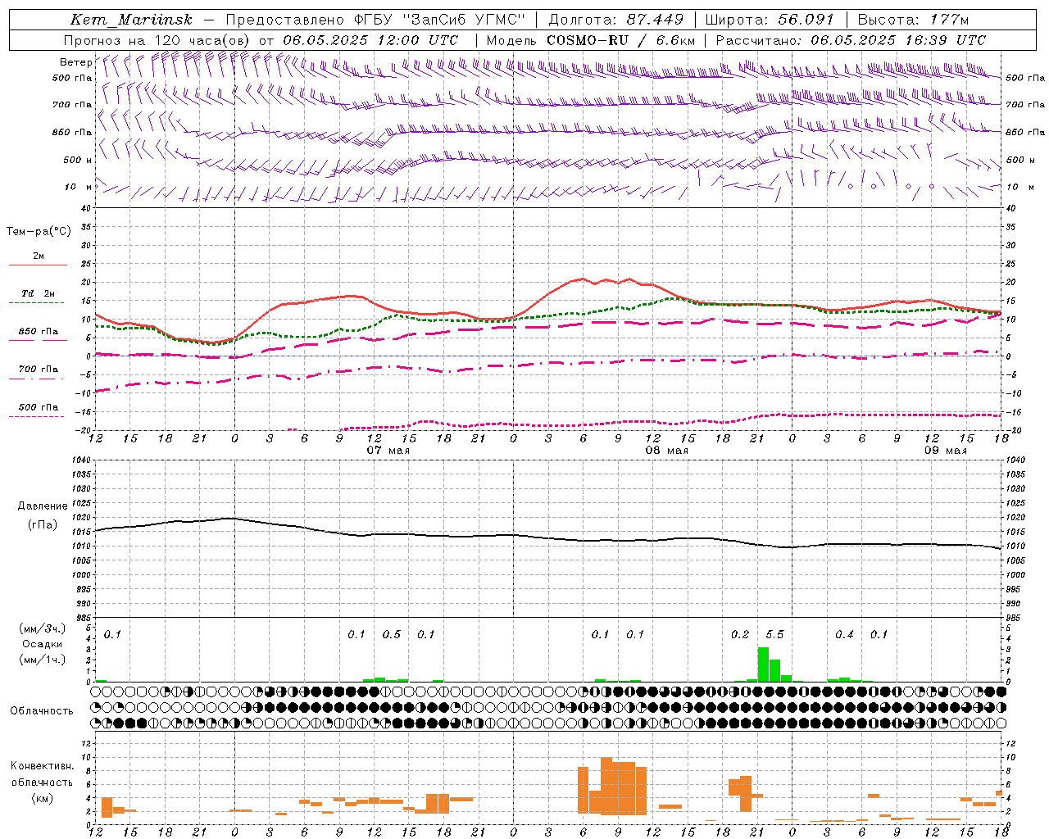
Task: Click the 0.5 precipitation total
Action: pyautogui.click(x=392, y=635)
